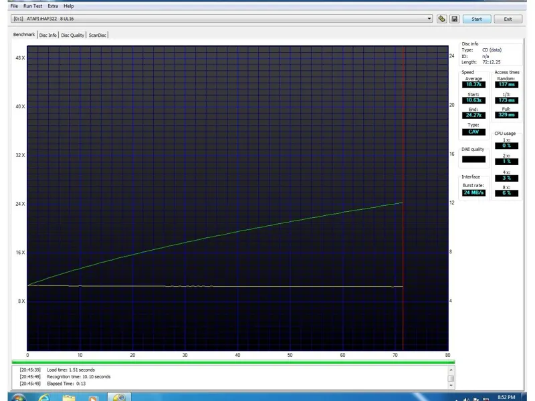Switch to the Benchmark tab

pyautogui.click(x=24, y=35)
